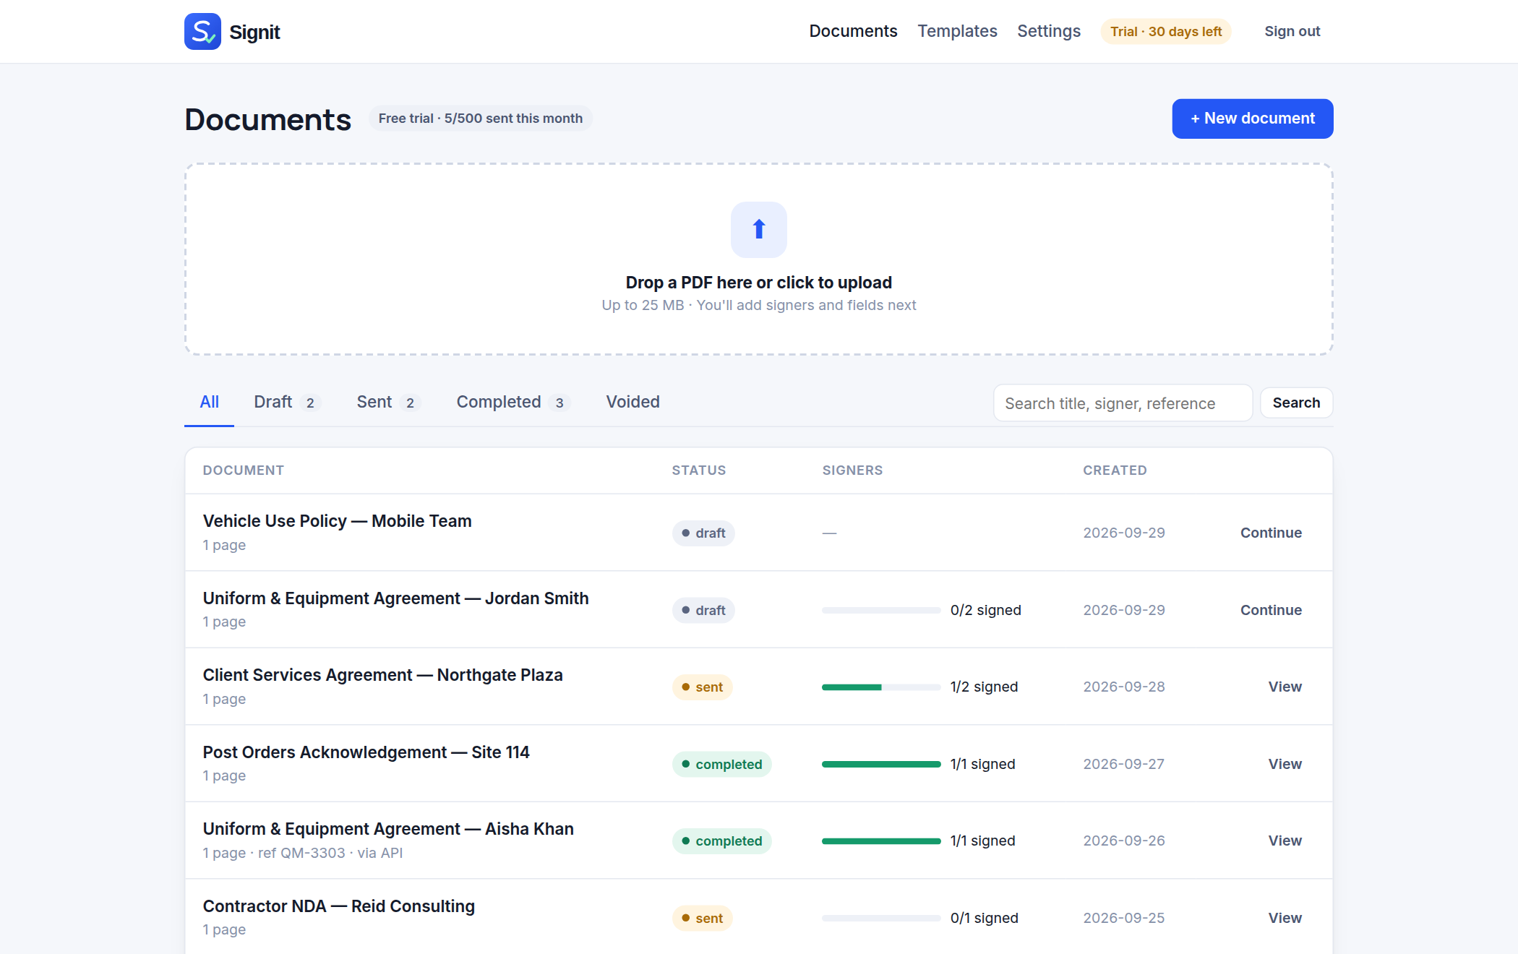Switch to the Completed tab
Screen dimensions: 1518x954
(513, 402)
